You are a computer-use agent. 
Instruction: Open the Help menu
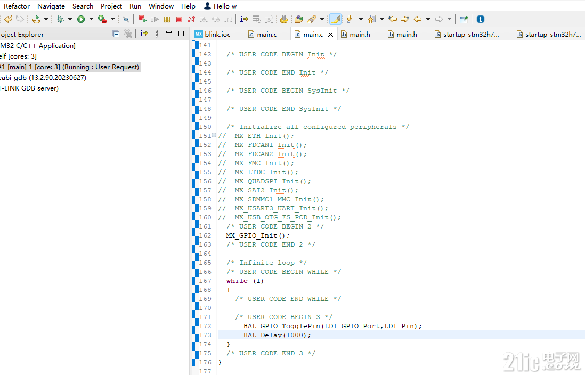(189, 6)
